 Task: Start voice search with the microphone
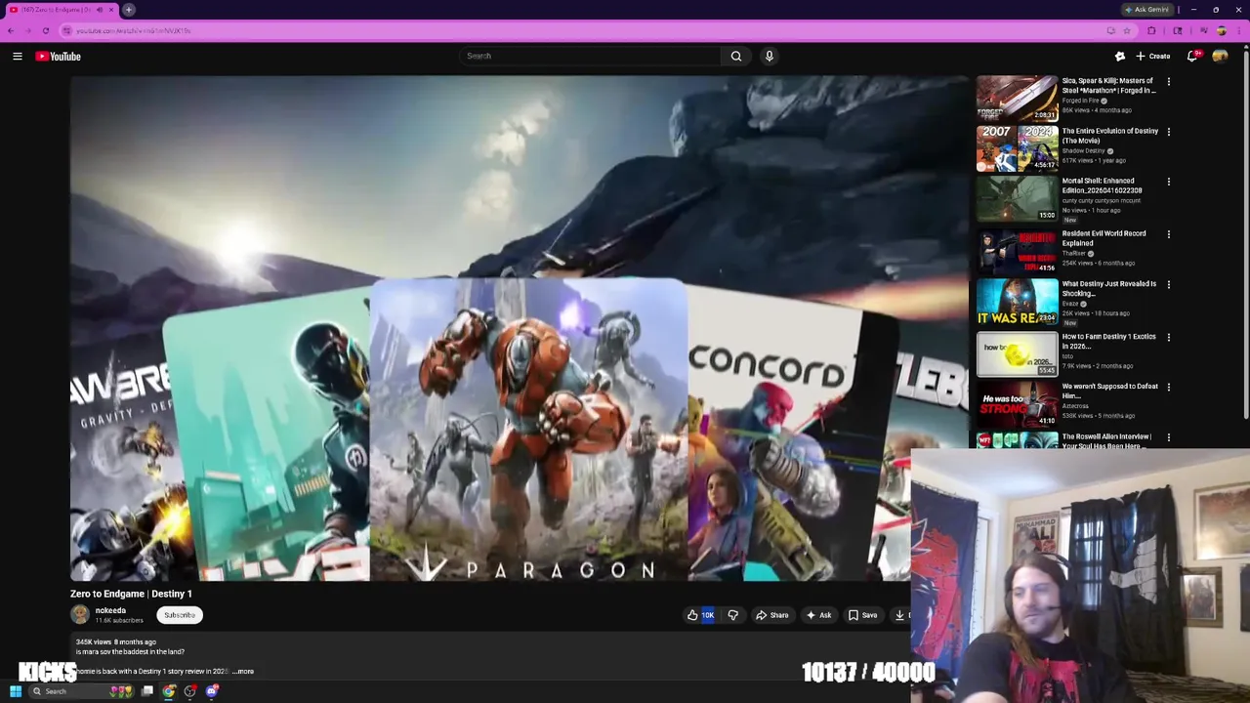click(x=770, y=56)
